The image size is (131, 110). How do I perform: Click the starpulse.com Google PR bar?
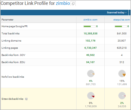(x=121, y=26)
